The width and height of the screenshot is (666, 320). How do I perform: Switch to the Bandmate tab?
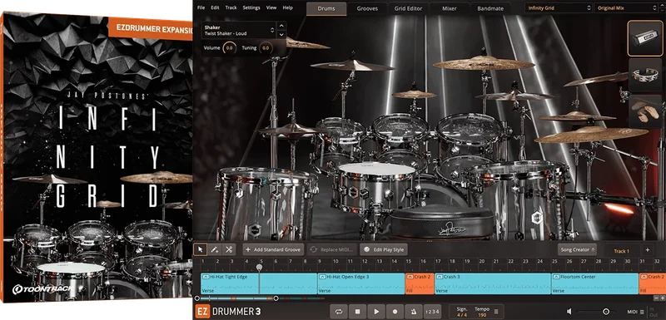[x=490, y=8]
